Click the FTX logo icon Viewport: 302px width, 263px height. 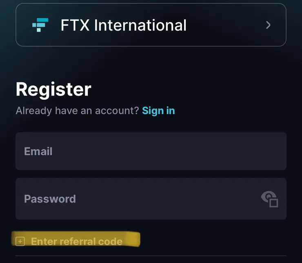coord(40,25)
